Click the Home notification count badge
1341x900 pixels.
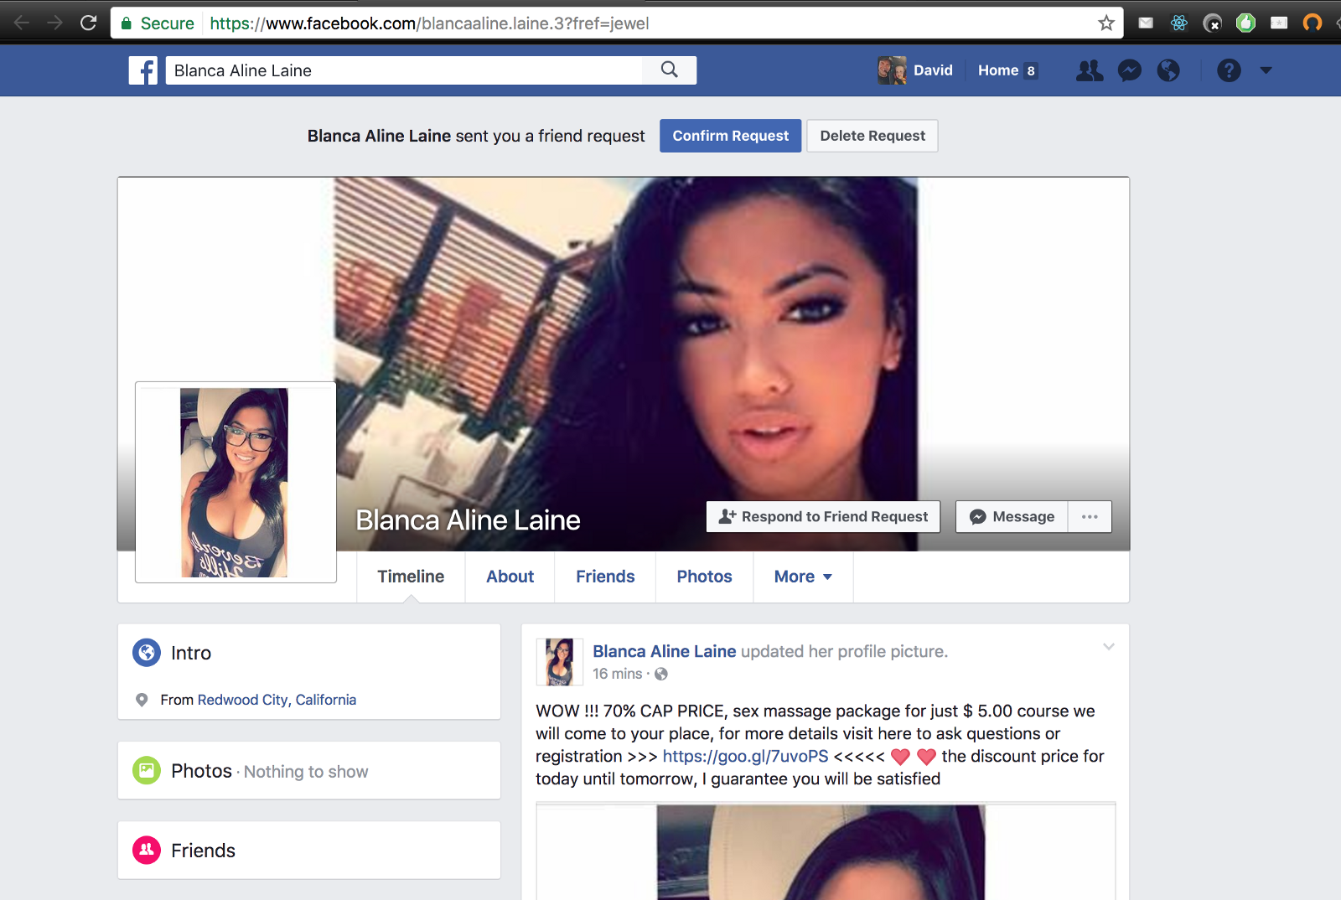pos(1031,71)
